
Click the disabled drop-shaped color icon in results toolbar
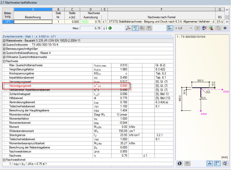click(149, 28)
